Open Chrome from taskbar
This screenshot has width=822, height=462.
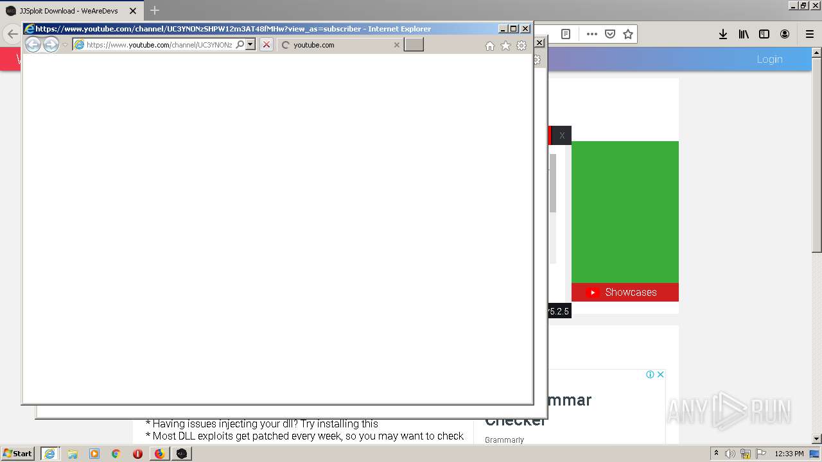coord(116,454)
